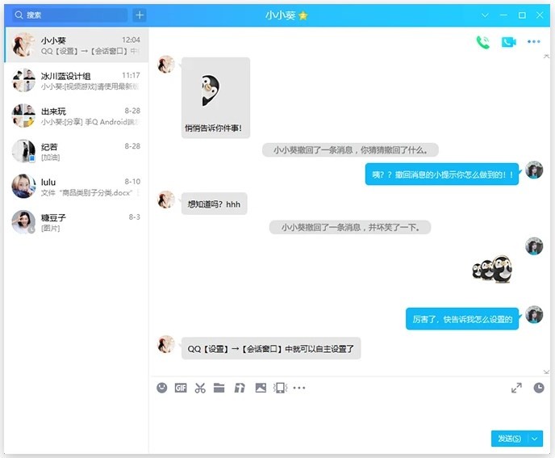Click the 咦??撤回消息的小提示 message bubble
This screenshot has width=555, height=458.
coord(442,174)
